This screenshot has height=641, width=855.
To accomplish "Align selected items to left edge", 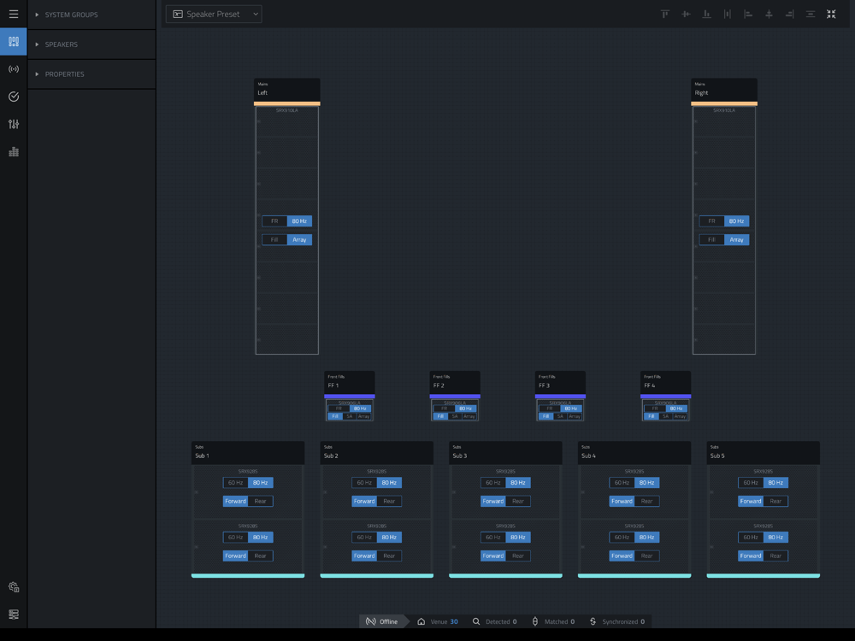I will [748, 15].
